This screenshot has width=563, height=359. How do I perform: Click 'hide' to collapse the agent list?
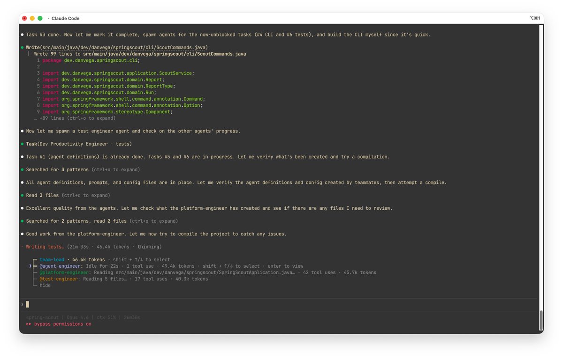[45, 285]
